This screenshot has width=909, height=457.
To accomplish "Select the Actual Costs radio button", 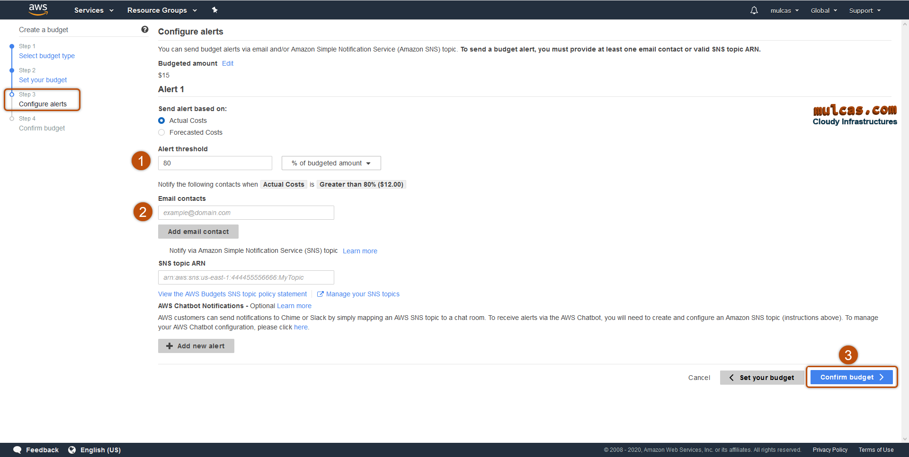I will coord(161,121).
